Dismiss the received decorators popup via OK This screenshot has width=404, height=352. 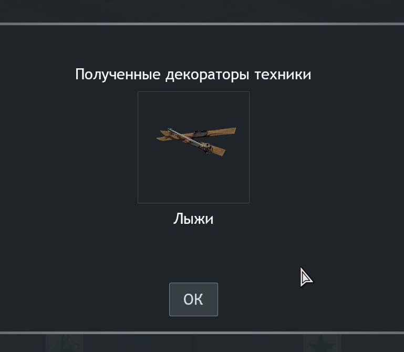click(193, 299)
